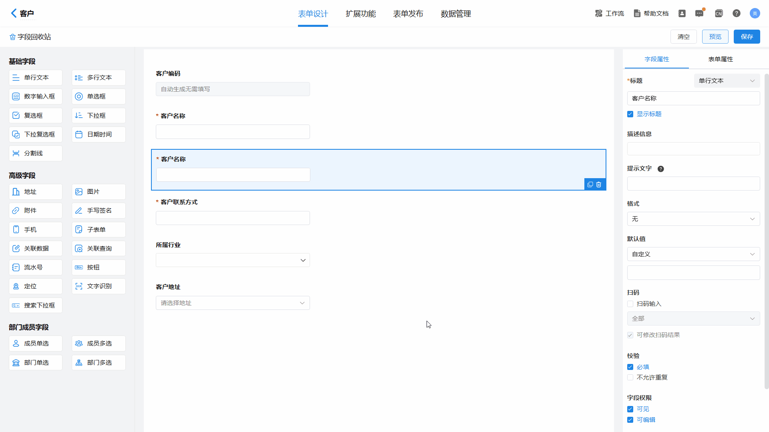The width and height of the screenshot is (769, 432).
Task: Enable the 扫码输入 checkbox
Action: pyautogui.click(x=630, y=304)
